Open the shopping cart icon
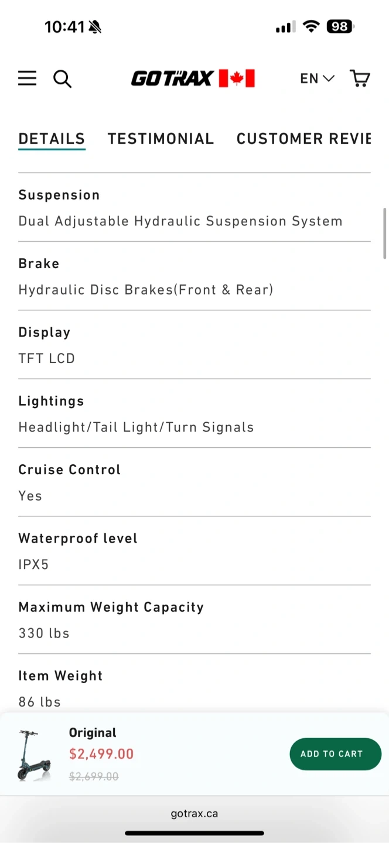Image resolution: width=389 pixels, height=843 pixels. [360, 78]
